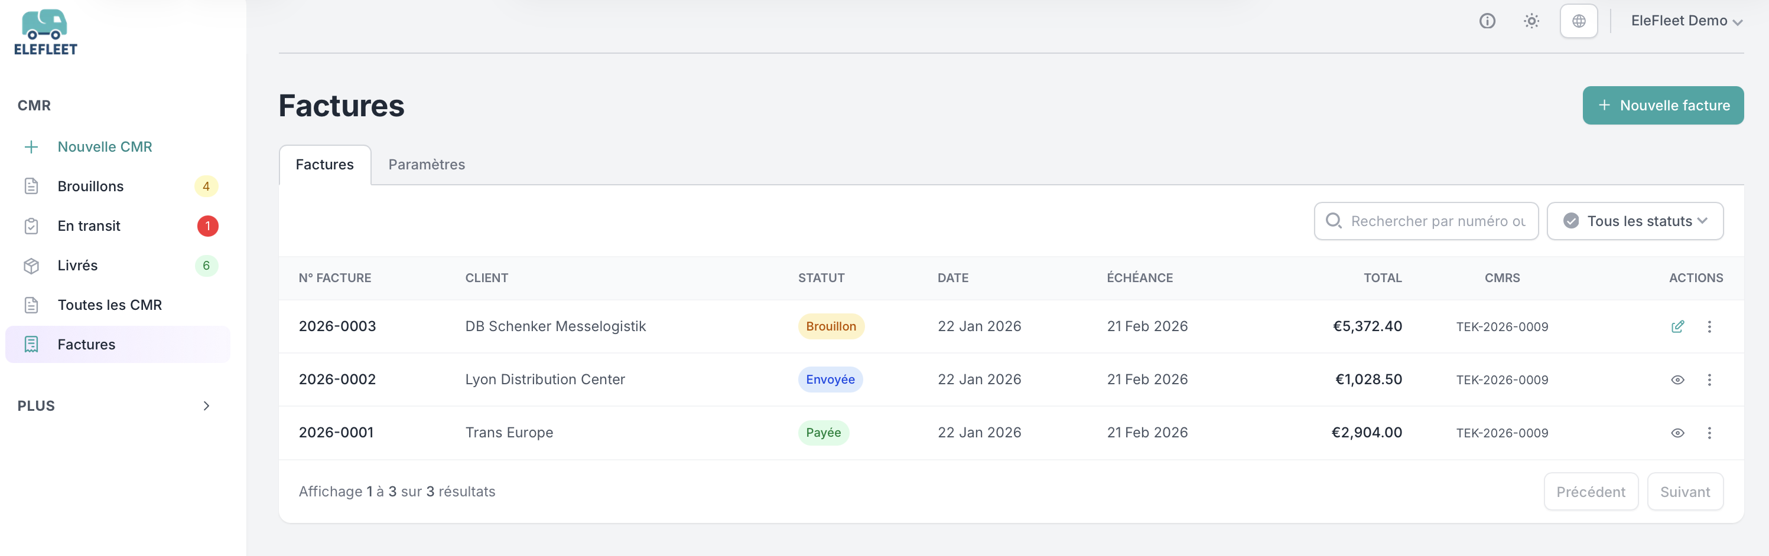Select the Factures tab
This screenshot has height=556, width=1769.
coord(325,165)
